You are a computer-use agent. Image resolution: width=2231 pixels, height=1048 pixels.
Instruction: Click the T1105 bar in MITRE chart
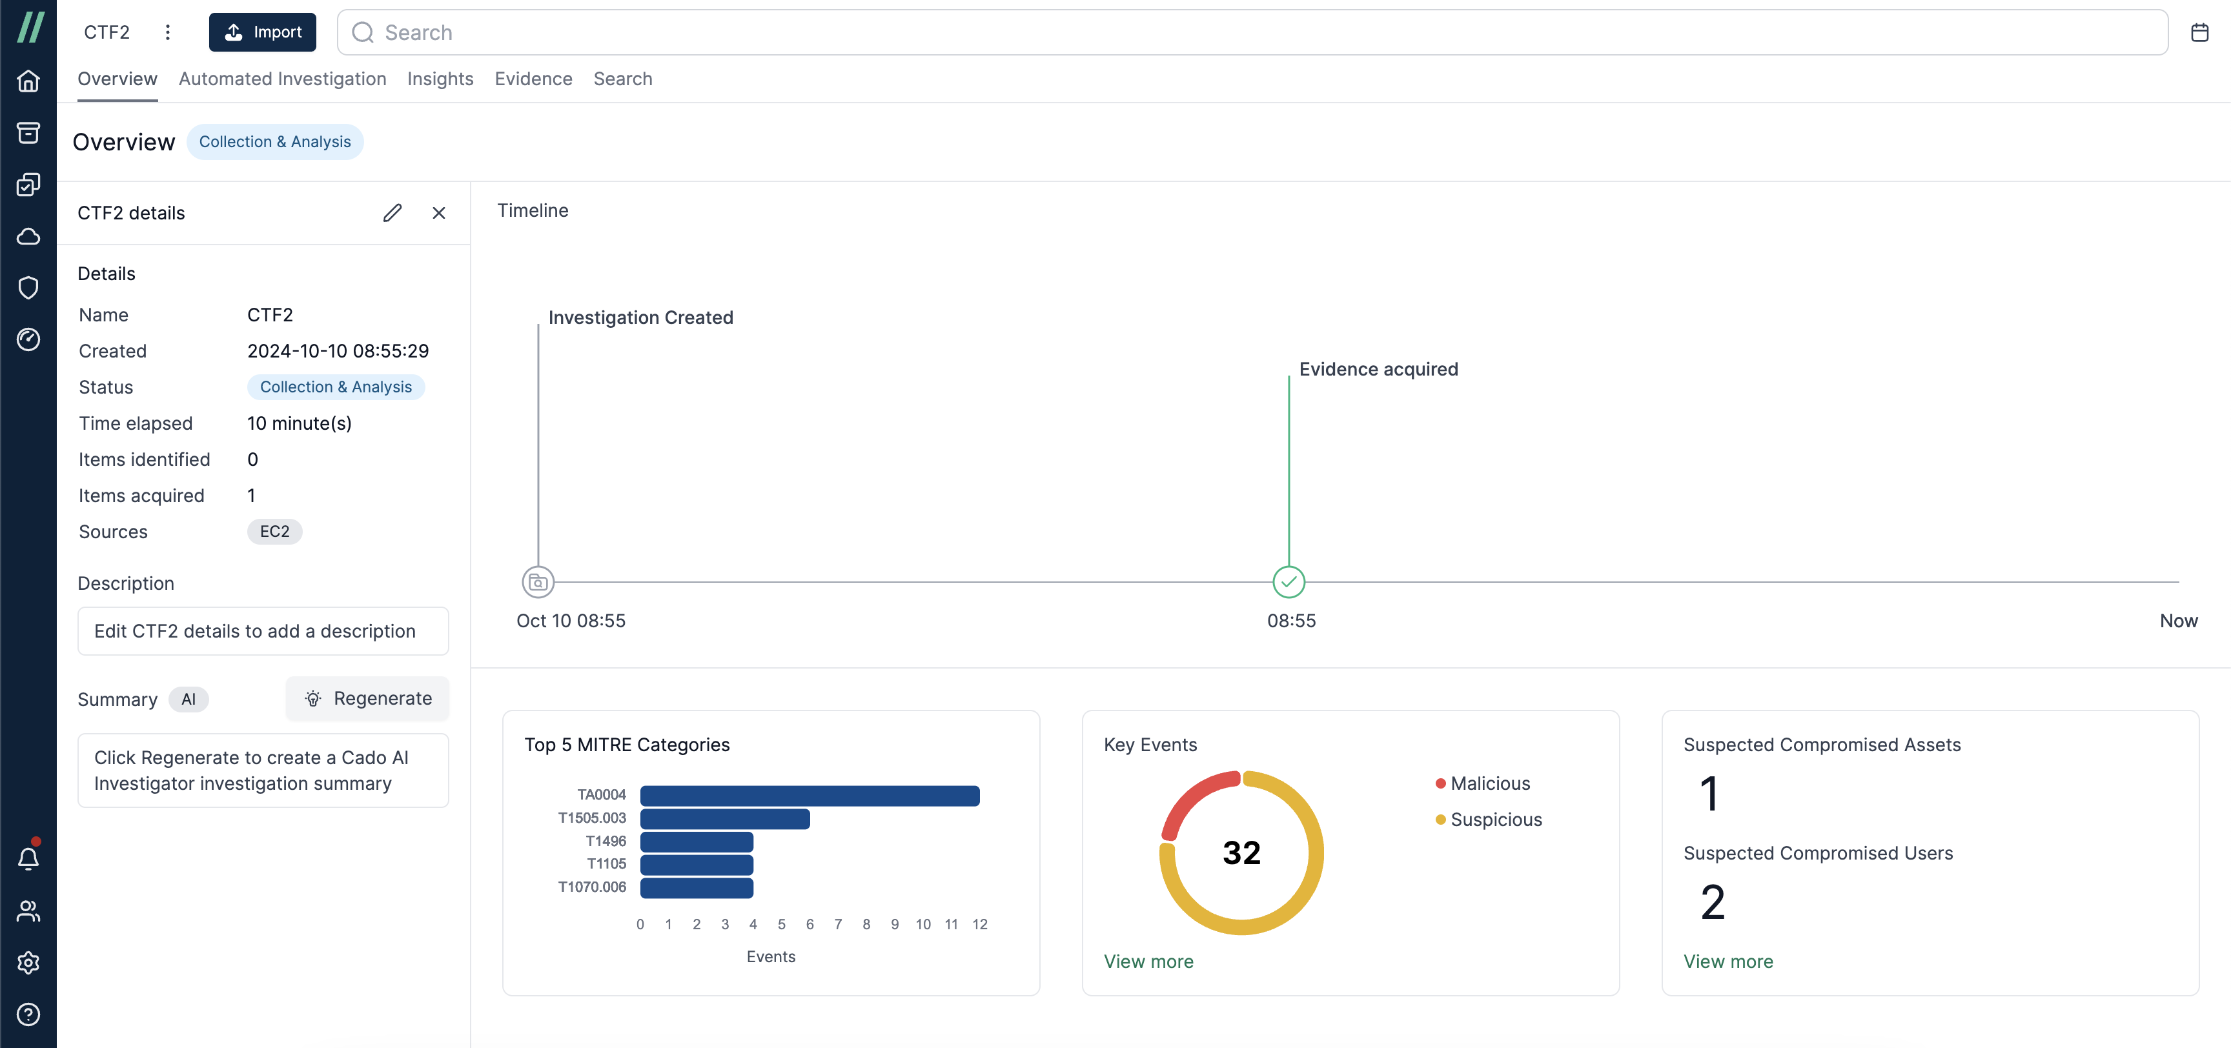[x=697, y=864]
